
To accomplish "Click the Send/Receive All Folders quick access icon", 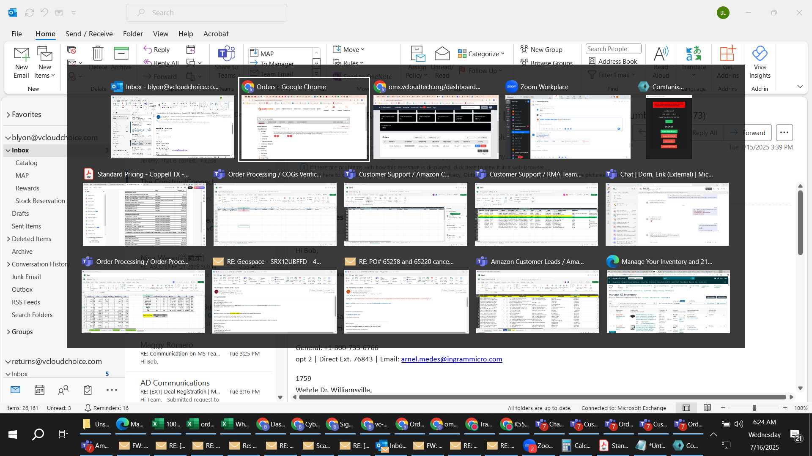I will (30, 13).
